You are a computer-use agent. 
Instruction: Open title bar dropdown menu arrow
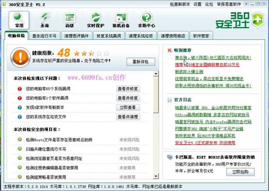(x=246, y=4)
